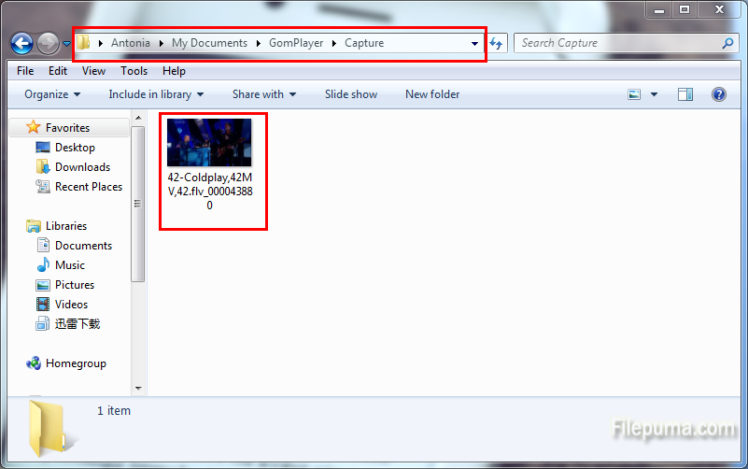This screenshot has width=748, height=469.
Task: Open the Downloads favorites folder
Action: pos(43,167)
